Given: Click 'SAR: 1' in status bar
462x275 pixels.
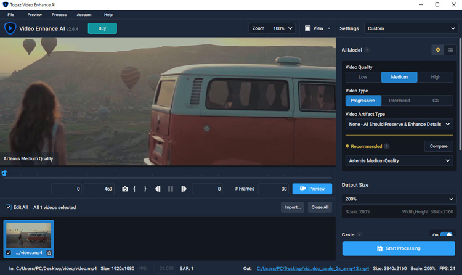Looking at the screenshot, I should (x=187, y=268).
